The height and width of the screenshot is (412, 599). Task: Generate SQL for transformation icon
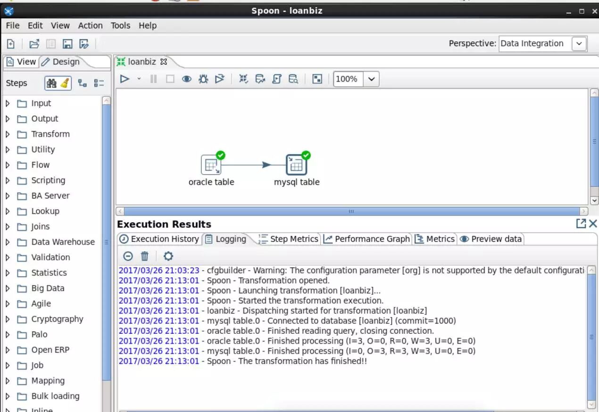click(x=277, y=79)
